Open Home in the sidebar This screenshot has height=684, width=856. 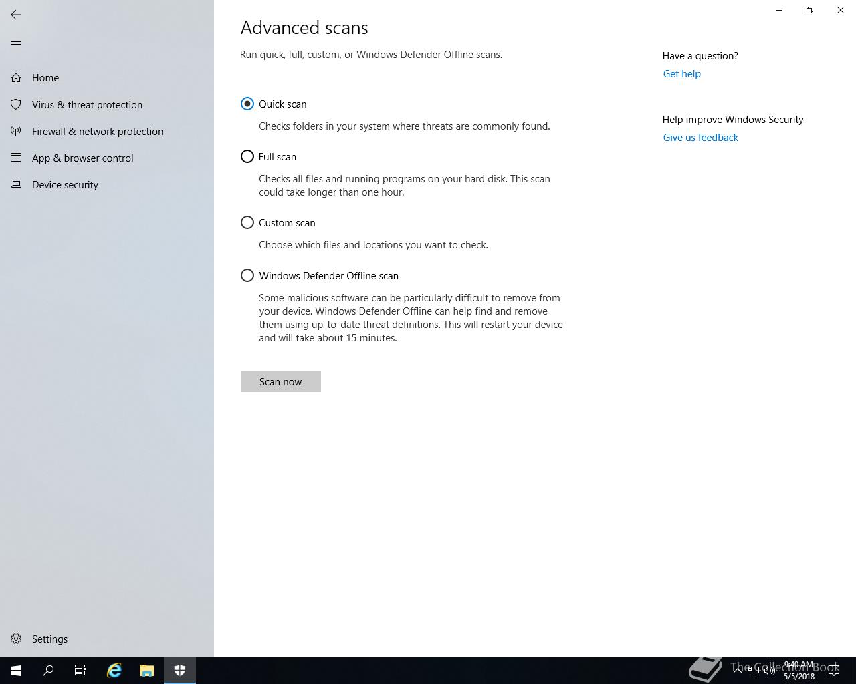pyautogui.click(x=107, y=78)
